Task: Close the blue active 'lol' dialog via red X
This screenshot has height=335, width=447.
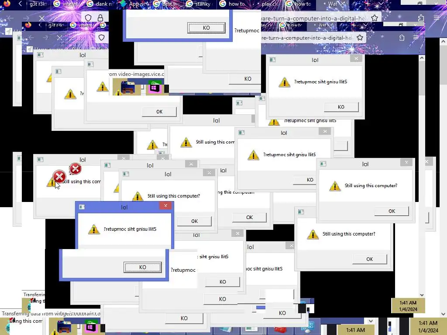Action: click(165, 205)
